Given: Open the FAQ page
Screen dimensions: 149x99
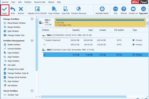Looking at the screenshot, I should coord(115,10).
